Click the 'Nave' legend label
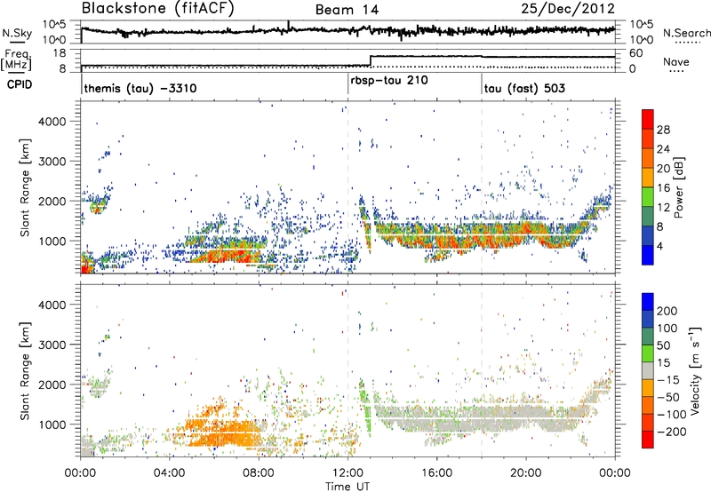Image resolution: width=711 pixels, height=492 pixels. click(675, 62)
